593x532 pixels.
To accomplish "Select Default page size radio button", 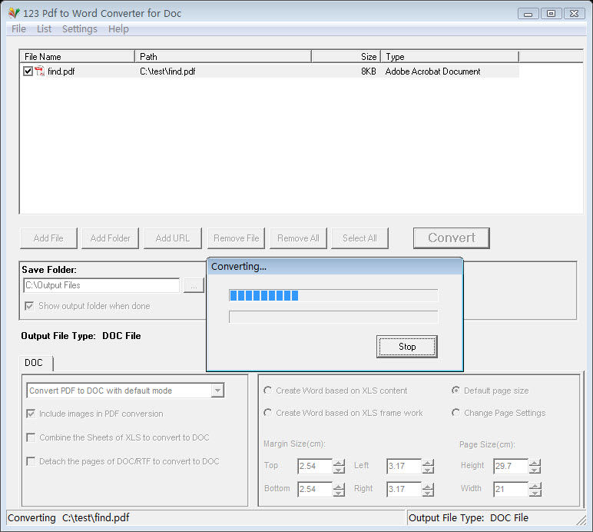I will click(x=456, y=390).
